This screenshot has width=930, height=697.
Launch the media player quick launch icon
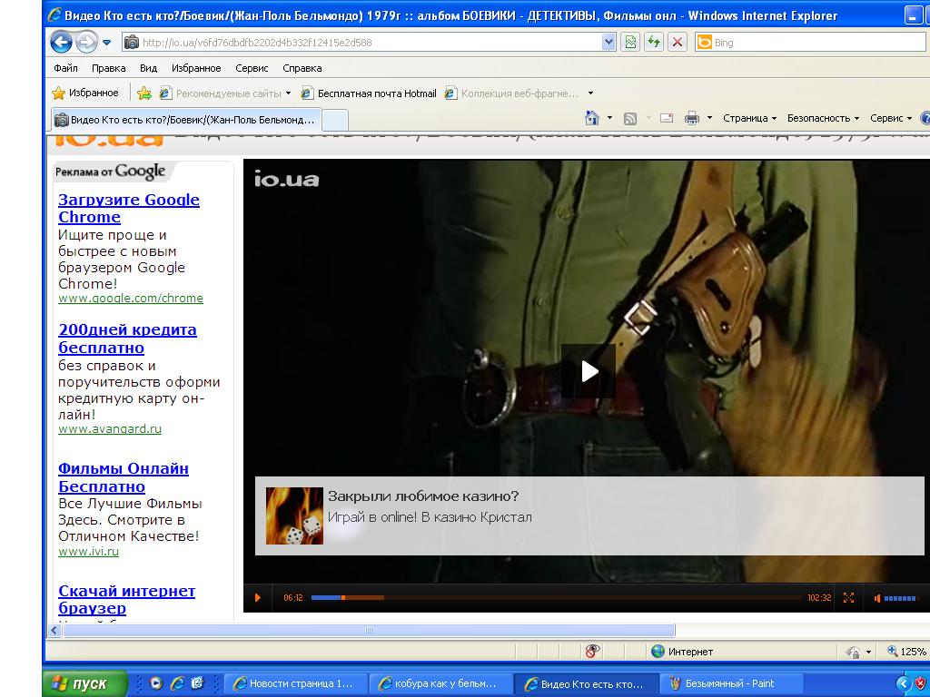(x=156, y=683)
